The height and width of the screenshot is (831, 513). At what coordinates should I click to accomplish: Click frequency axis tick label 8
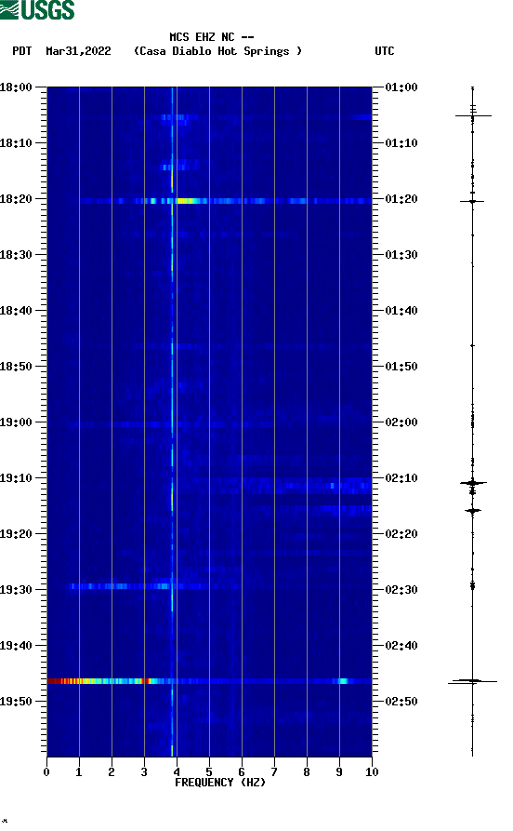coord(307,772)
